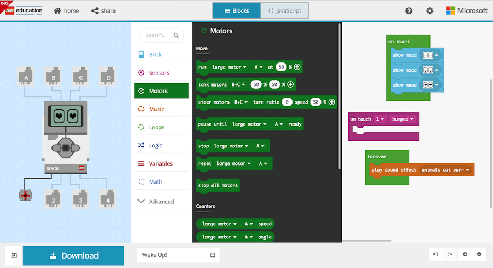Open the bumped dropdown in on touch block
Screen dimensions: 493x268
click(x=403, y=119)
